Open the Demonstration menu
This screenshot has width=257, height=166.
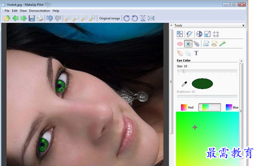pos(39,11)
